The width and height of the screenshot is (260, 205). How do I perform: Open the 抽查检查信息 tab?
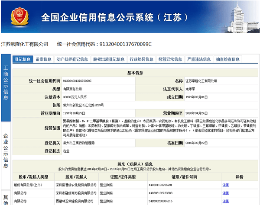coord(227,59)
